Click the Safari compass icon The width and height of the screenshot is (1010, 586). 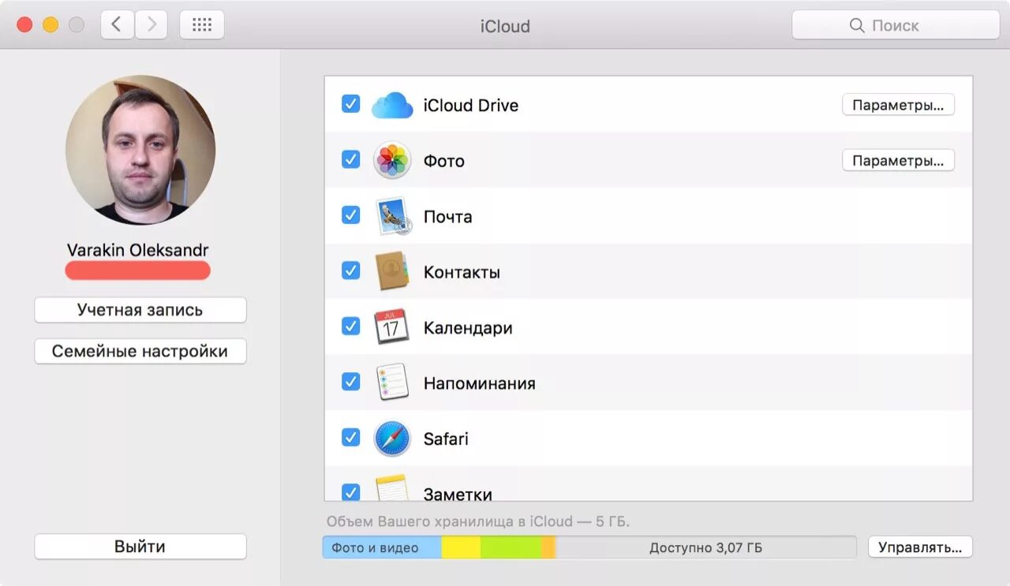pyautogui.click(x=392, y=439)
